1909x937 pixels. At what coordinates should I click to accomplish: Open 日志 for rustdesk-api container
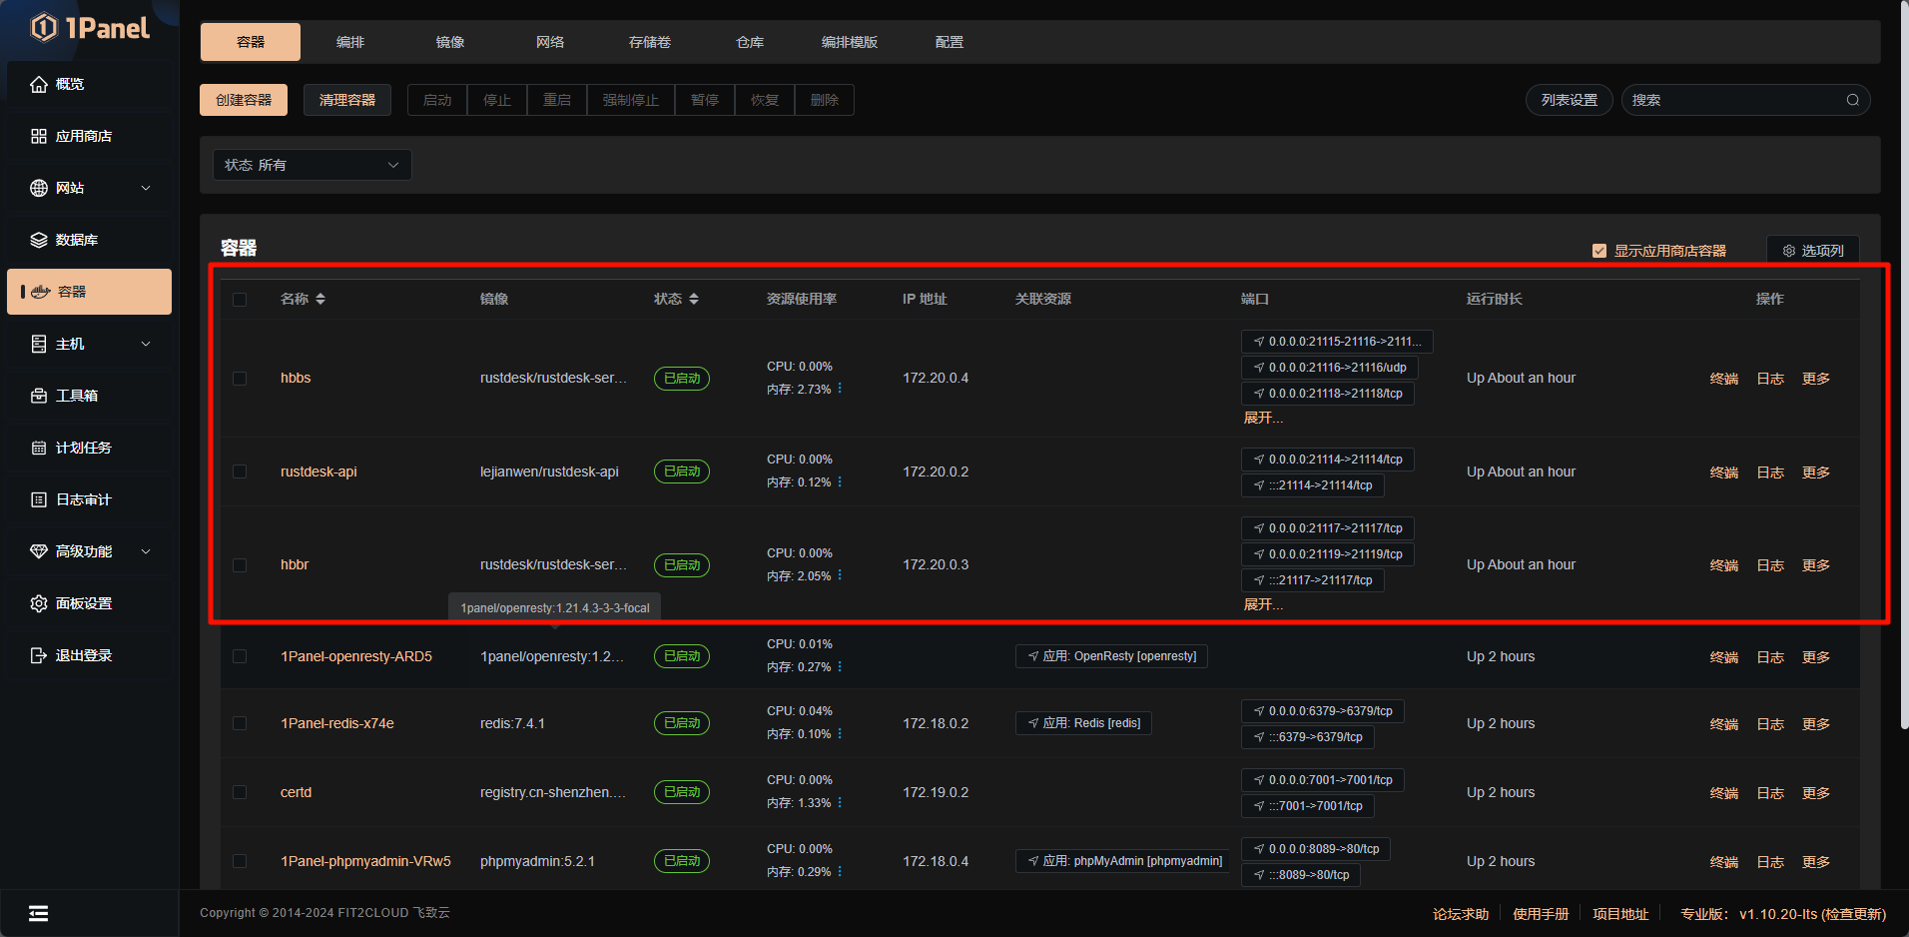point(1770,472)
